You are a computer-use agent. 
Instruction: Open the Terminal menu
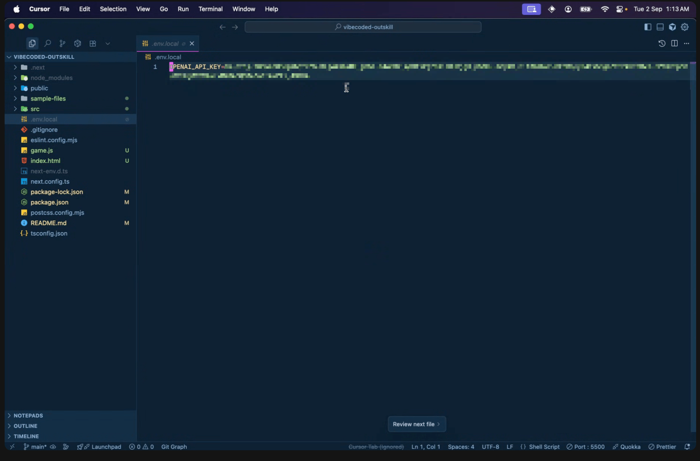pyautogui.click(x=210, y=9)
